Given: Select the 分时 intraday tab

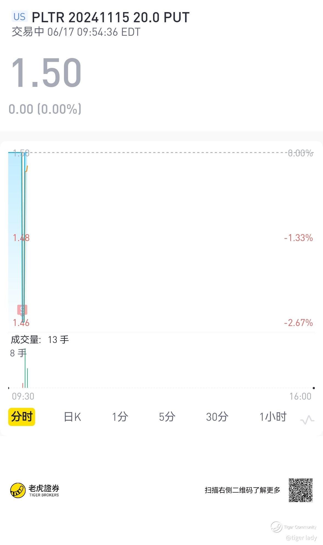Looking at the screenshot, I should tap(22, 417).
